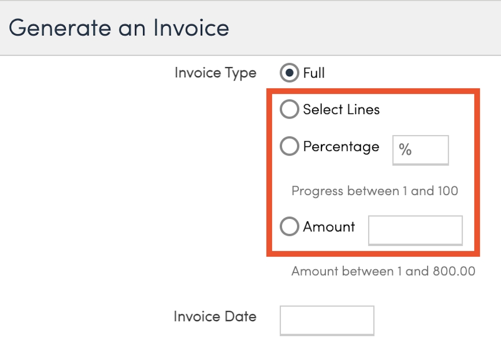Click the "Progress between 1 and 100" hint
The height and width of the screenshot is (345, 501).
[x=375, y=191]
